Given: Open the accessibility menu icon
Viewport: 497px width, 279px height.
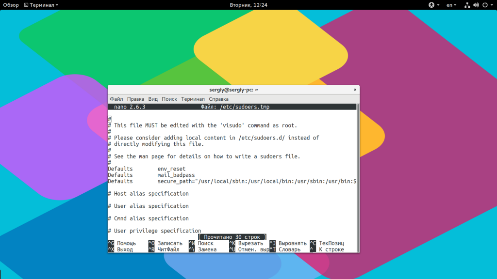Looking at the screenshot, I should pyautogui.click(x=431, y=5).
